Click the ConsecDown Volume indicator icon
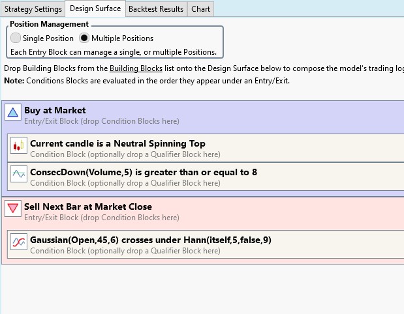404x314 pixels. click(x=19, y=175)
